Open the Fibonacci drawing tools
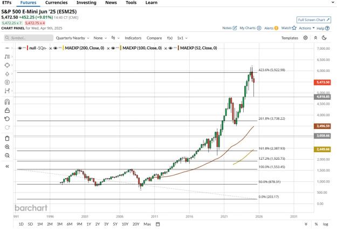This screenshot has height=231, width=337. (x=7, y=57)
